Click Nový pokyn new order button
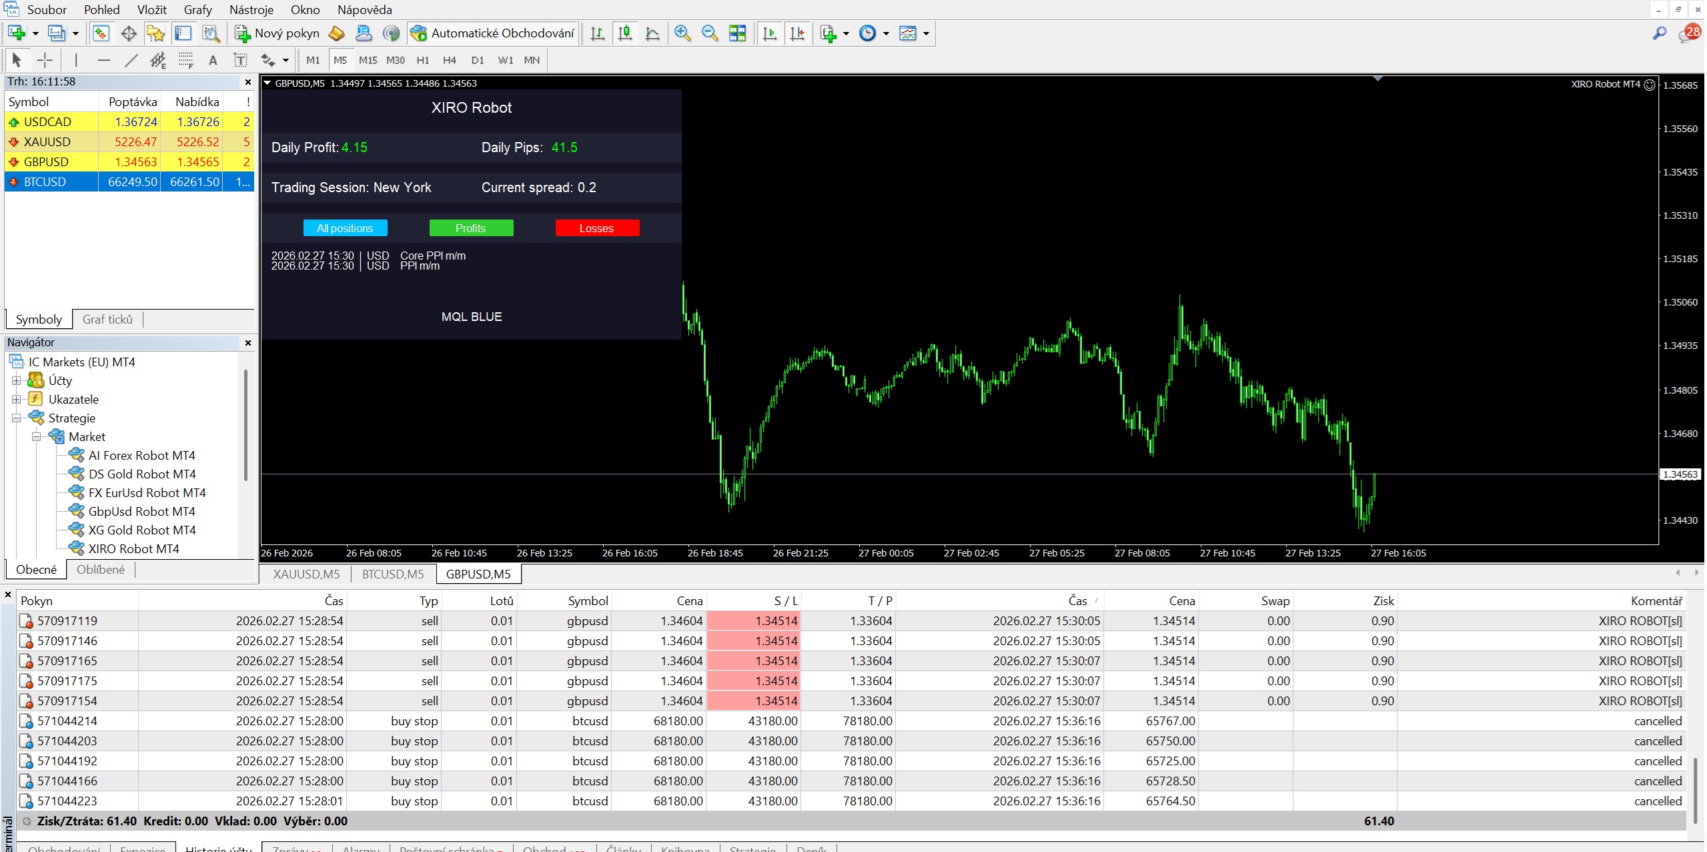 (277, 33)
